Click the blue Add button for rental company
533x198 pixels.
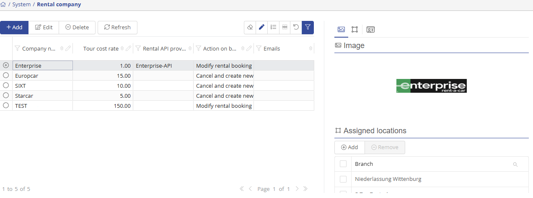click(14, 28)
